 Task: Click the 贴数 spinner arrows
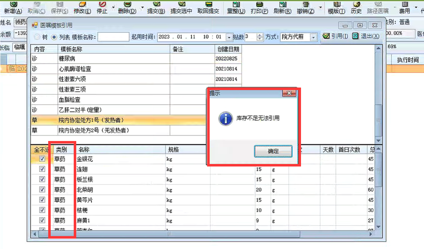(x=260, y=37)
